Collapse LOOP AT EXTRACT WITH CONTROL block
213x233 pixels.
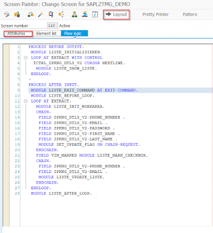pyautogui.click(x=26, y=58)
